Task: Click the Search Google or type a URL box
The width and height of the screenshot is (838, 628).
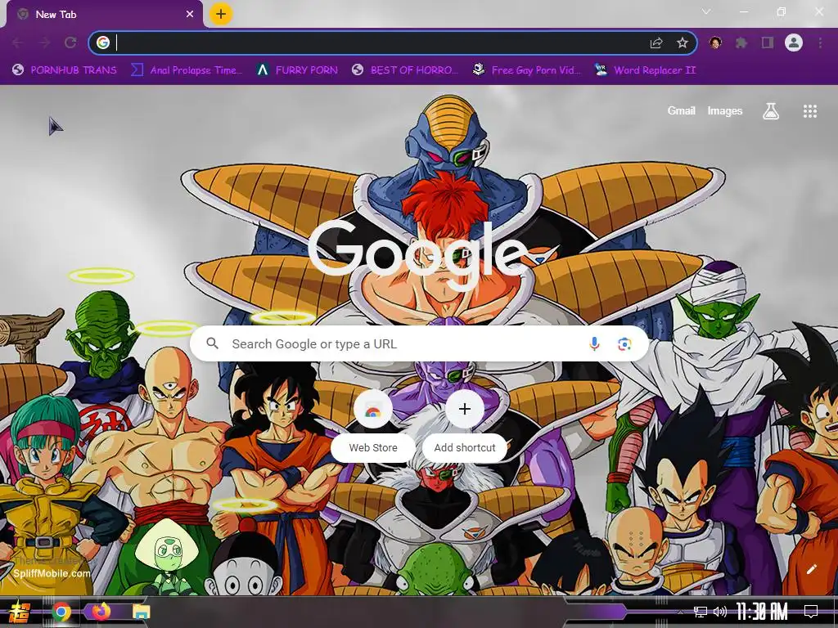Action: pos(420,344)
